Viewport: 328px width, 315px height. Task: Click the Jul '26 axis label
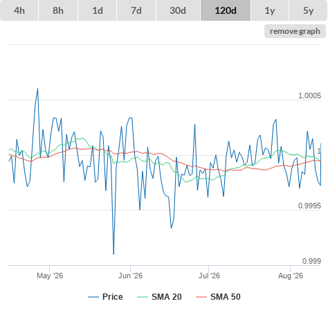(x=209, y=276)
